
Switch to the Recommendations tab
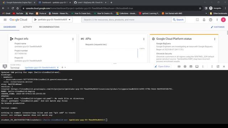[x=49, y=27]
